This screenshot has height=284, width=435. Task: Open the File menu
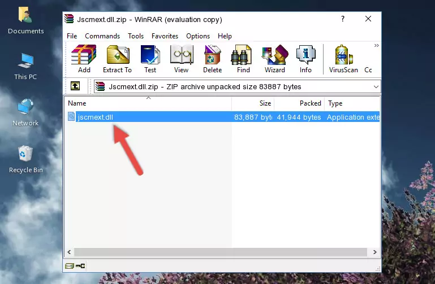point(72,36)
